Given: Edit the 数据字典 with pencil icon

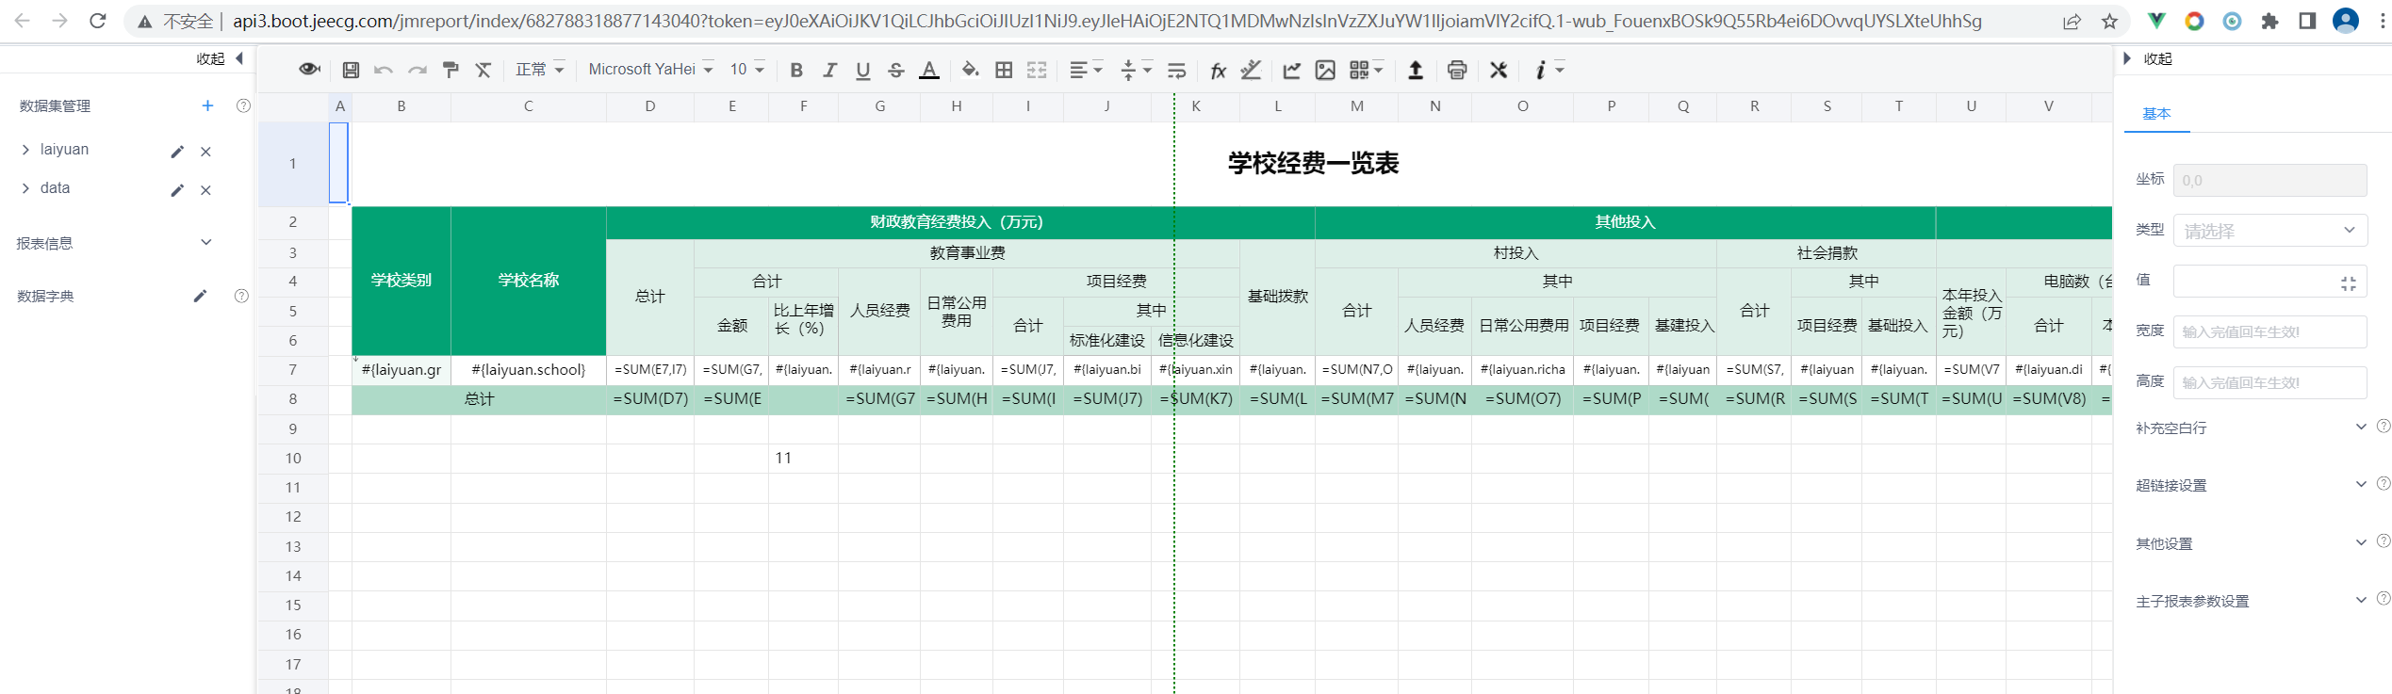Looking at the screenshot, I should click(200, 296).
